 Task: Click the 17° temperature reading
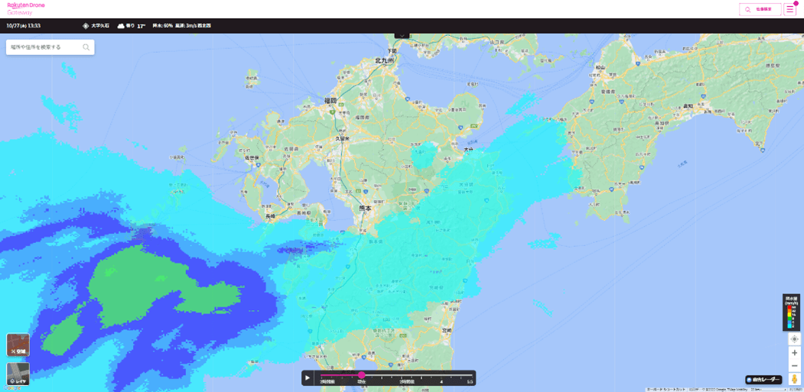click(x=142, y=26)
